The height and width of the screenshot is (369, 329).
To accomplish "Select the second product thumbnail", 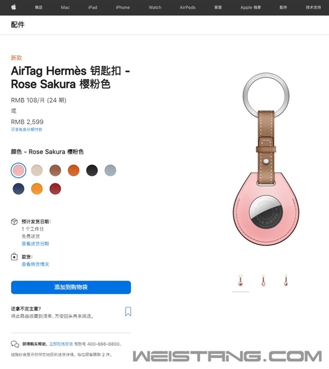I will coord(263,281).
